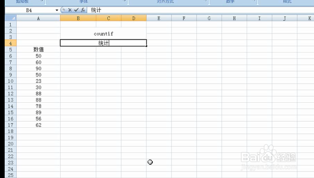Click the cell with value 56
The width and height of the screenshot is (314, 178).
coord(38,119)
